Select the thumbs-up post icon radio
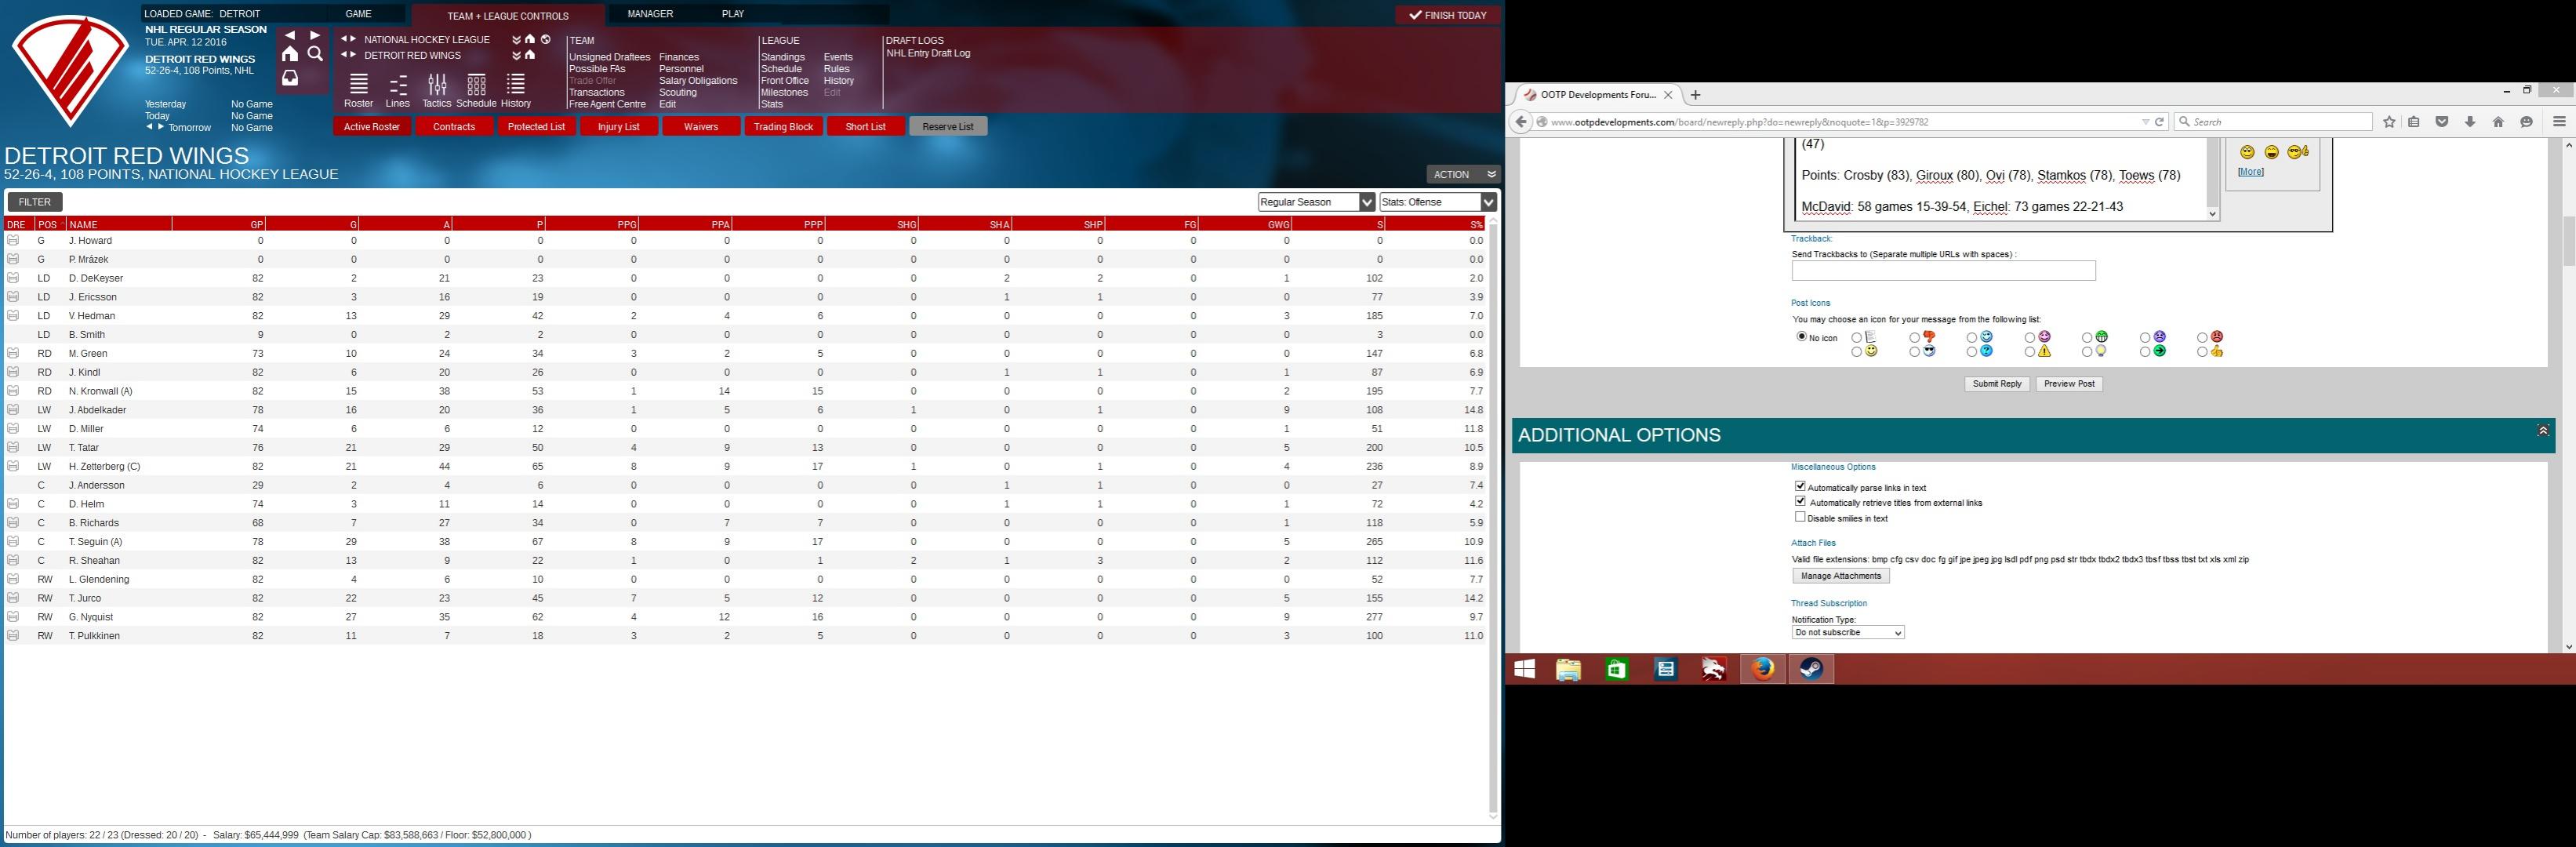The image size is (2576, 847). tap(2202, 352)
